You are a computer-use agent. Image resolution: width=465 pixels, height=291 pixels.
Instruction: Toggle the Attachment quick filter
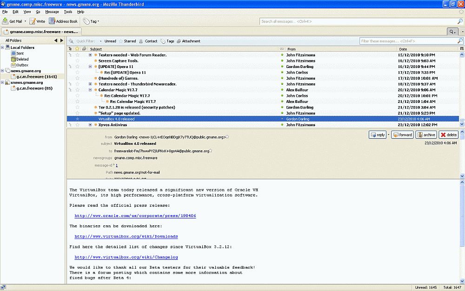point(188,41)
